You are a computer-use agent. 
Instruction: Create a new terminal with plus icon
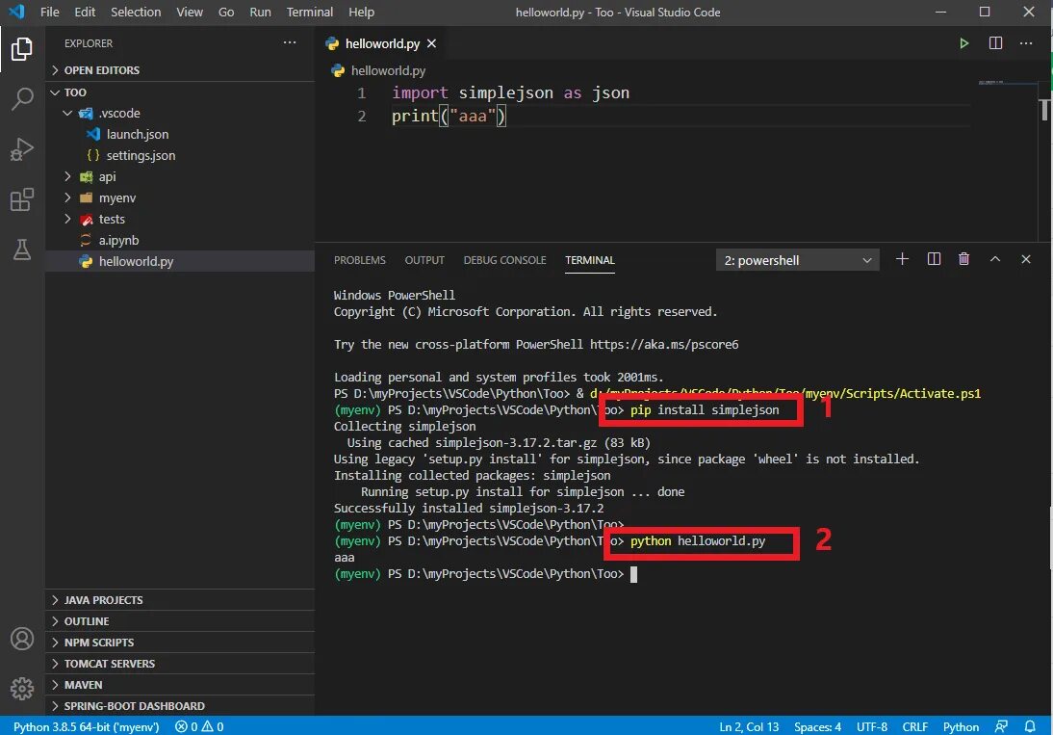902,259
